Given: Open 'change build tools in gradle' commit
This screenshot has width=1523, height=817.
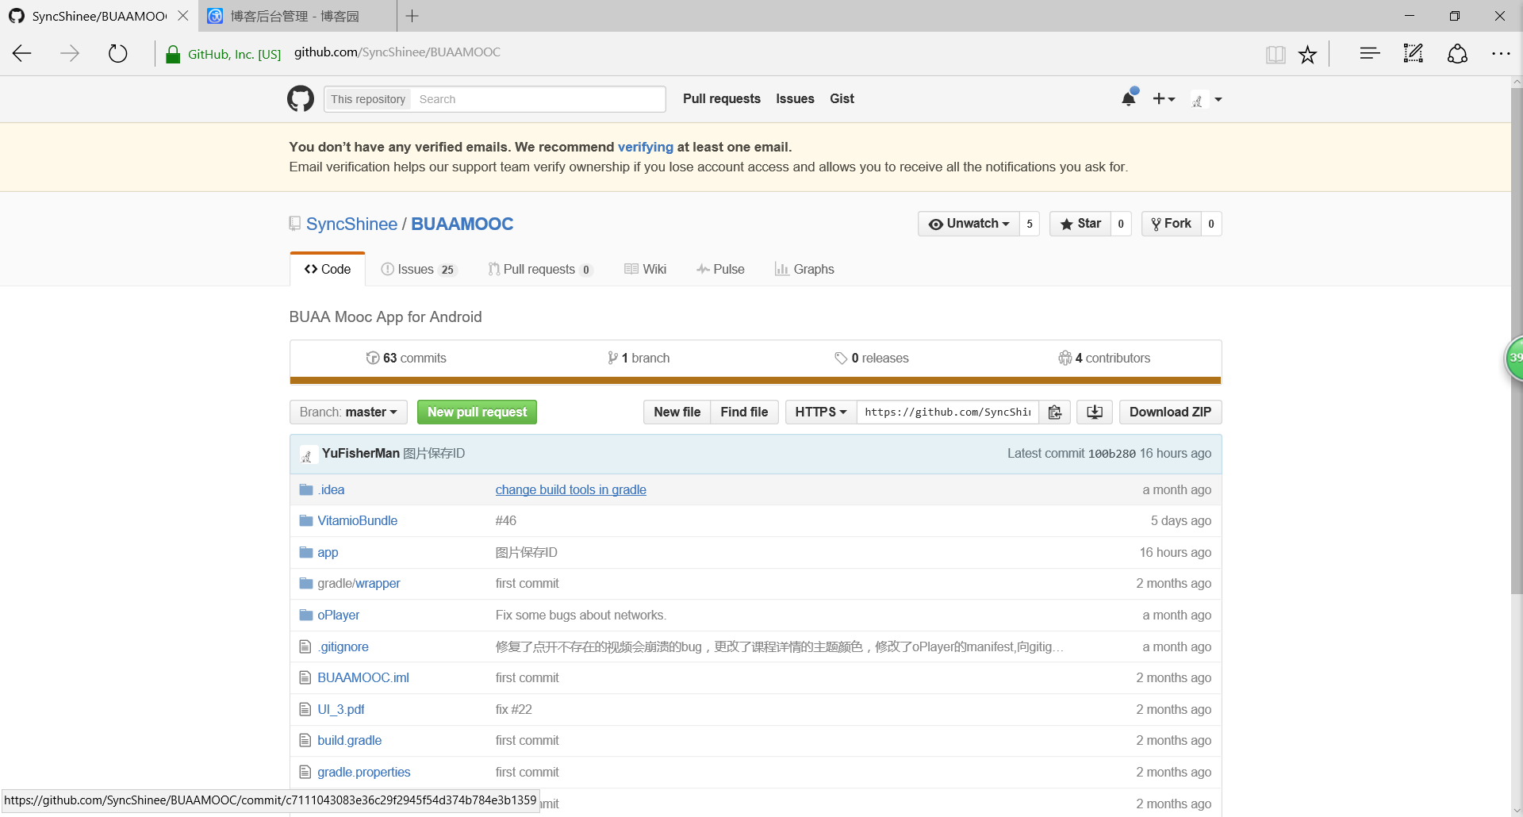Looking at the screenshot, I should [571, 490].
